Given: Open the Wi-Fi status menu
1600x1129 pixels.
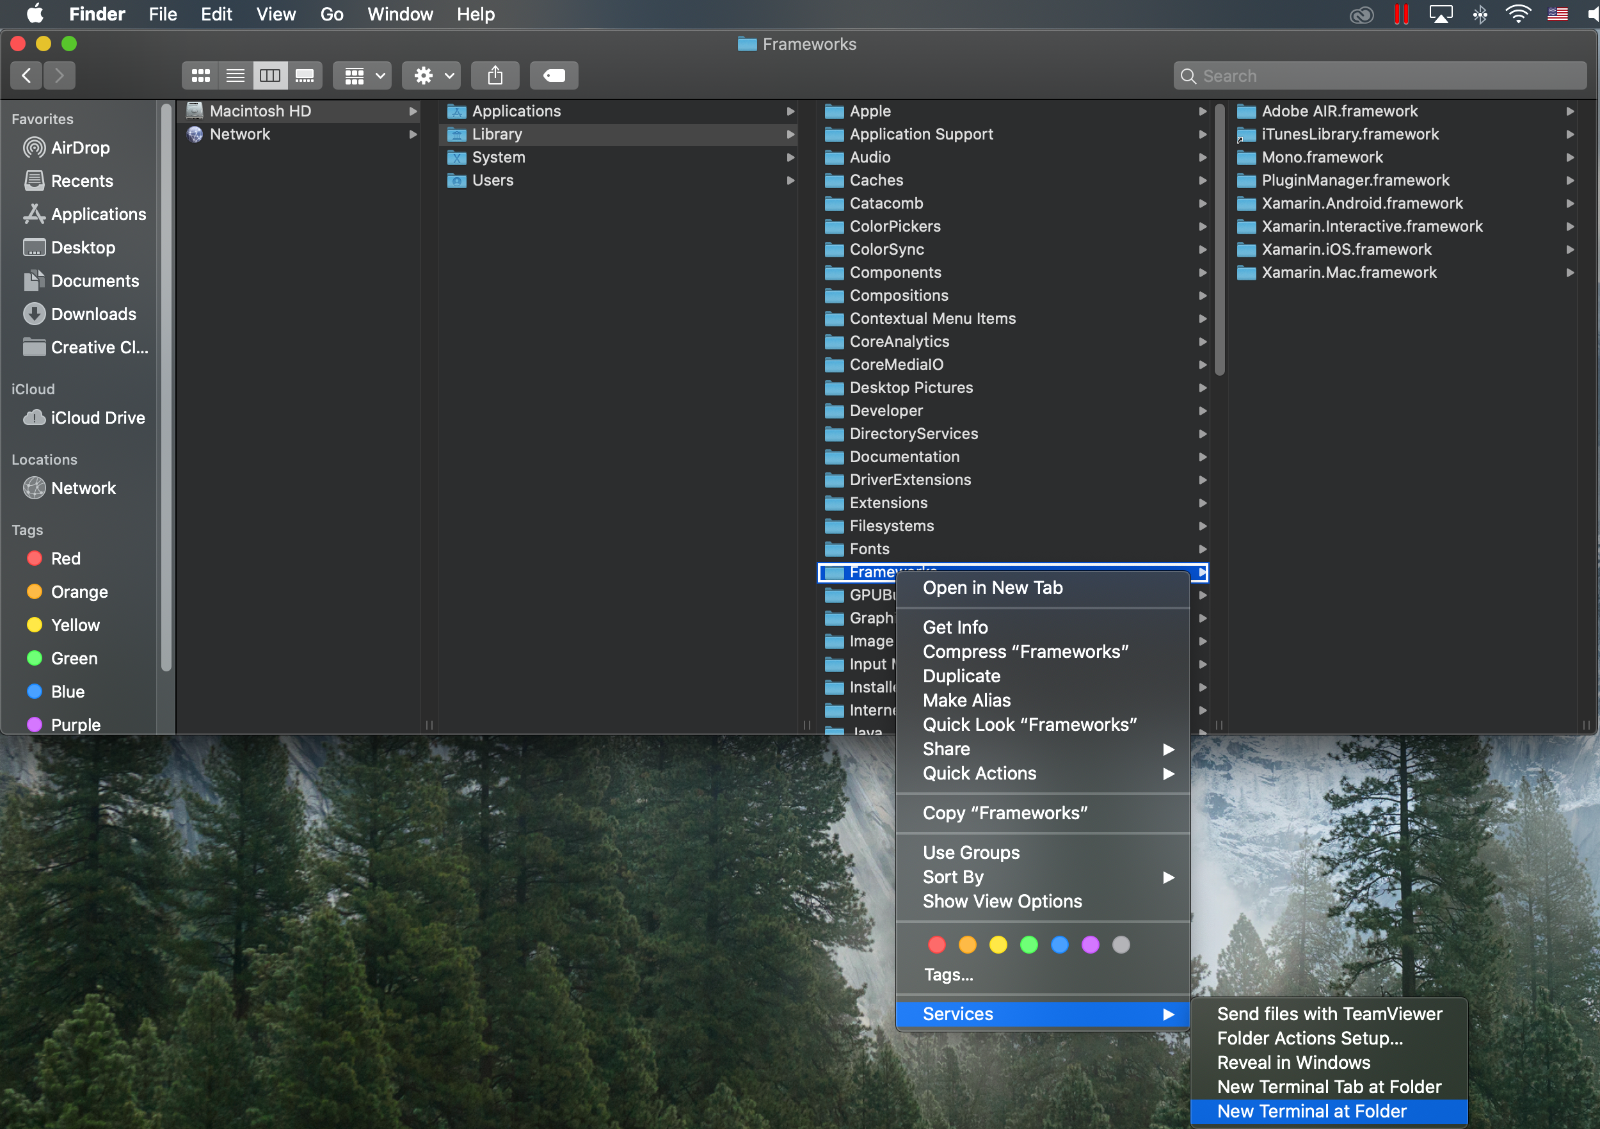Looking at the screenshot, I should coord(1518,14).
